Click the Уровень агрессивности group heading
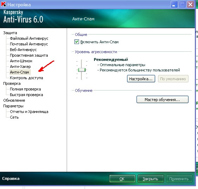198x189 pixels. [x=96, y=52]
